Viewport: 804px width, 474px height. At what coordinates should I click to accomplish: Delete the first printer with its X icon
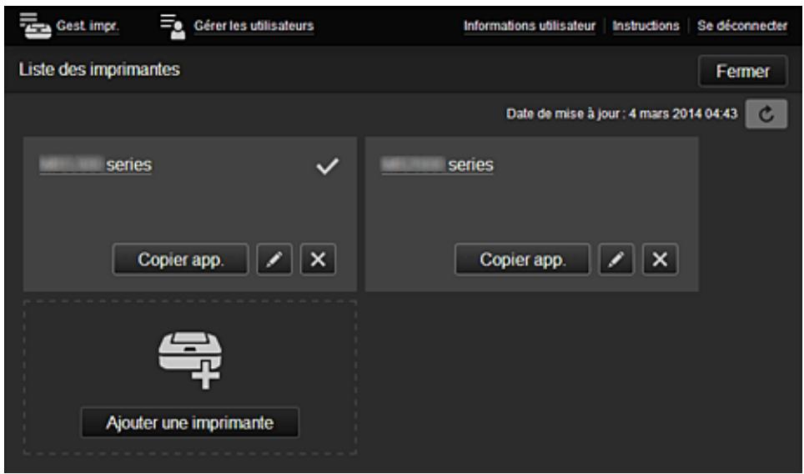click(x=318, y=260)
